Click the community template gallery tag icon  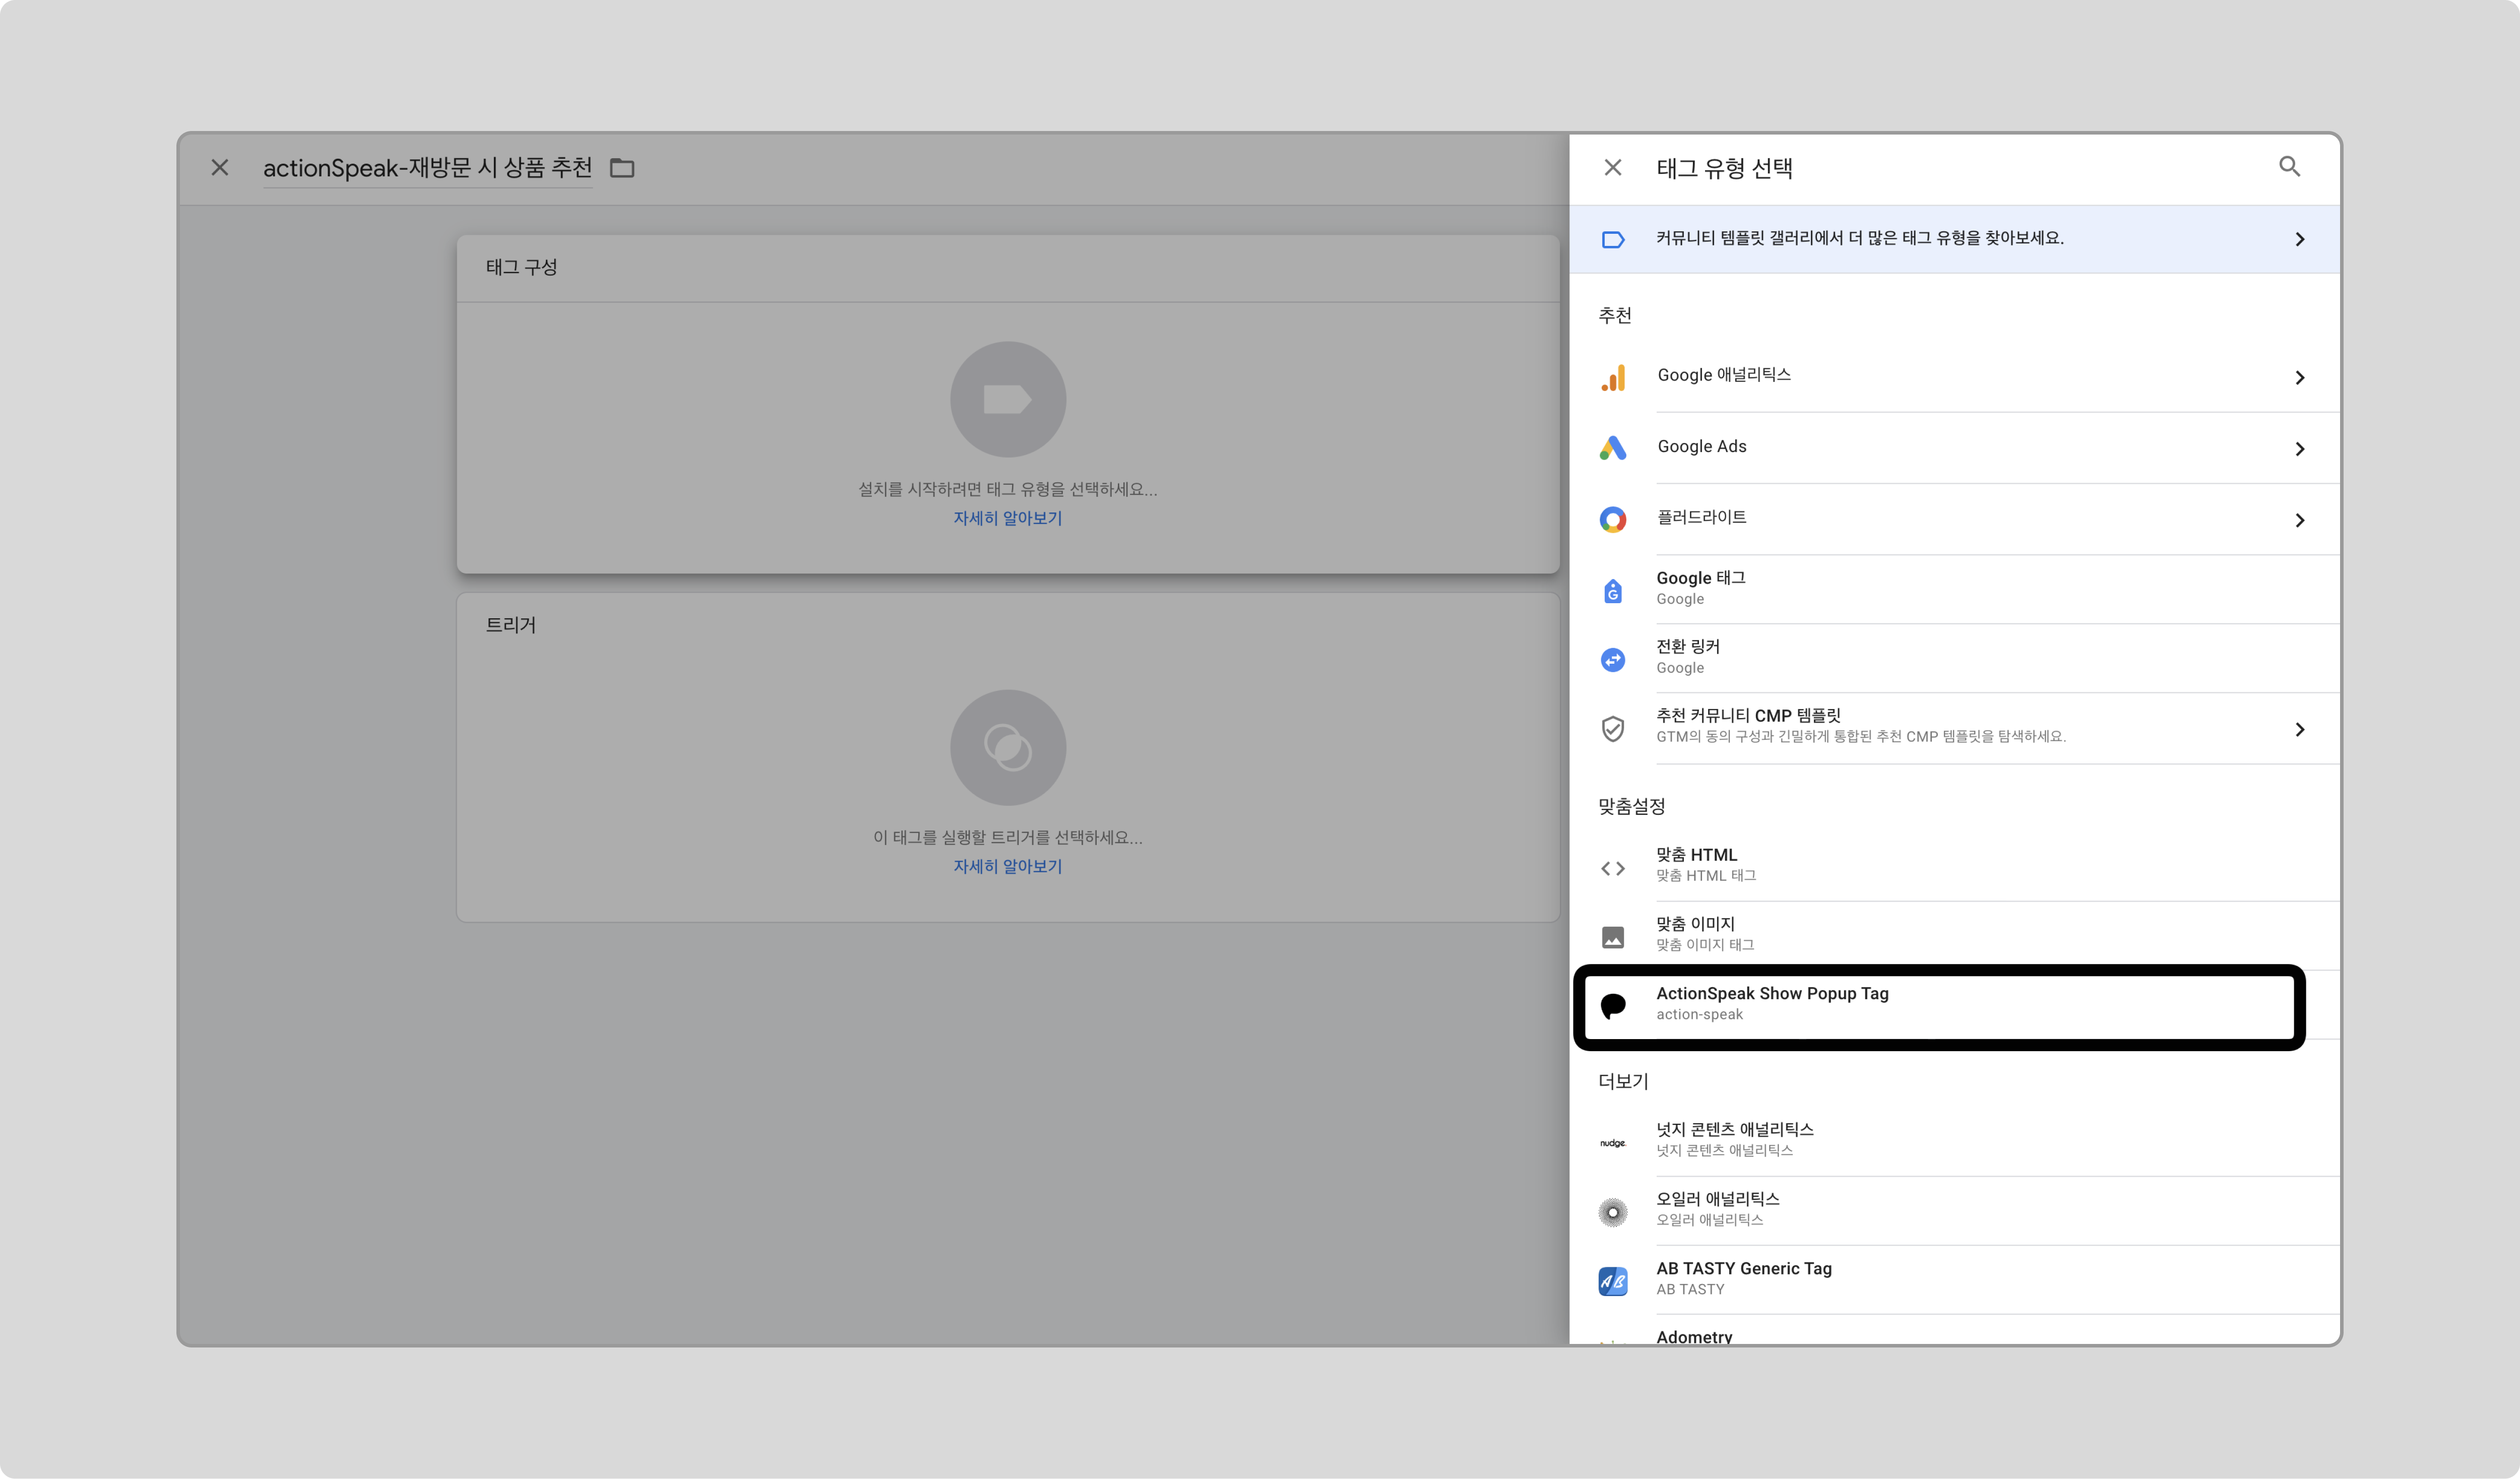click(x=1613, y=239)
